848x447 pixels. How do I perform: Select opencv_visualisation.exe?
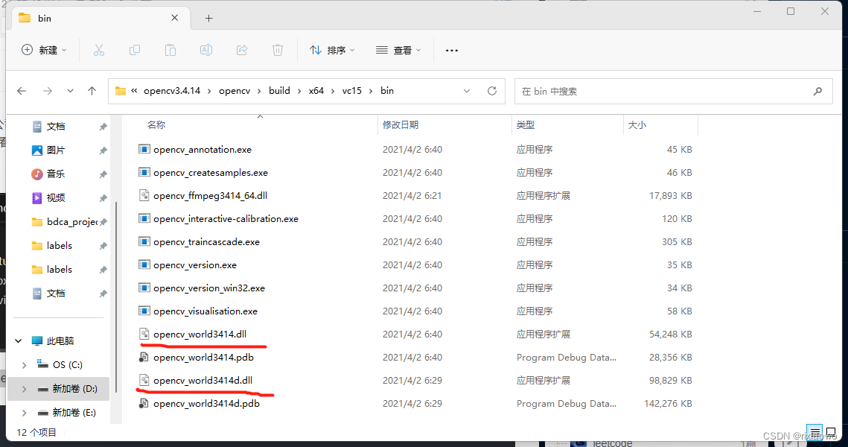[x=205, y=311]
